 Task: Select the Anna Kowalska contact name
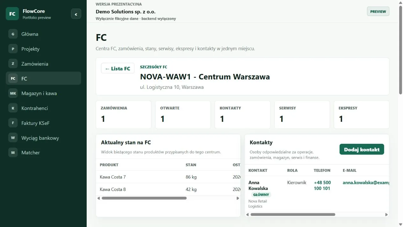tap(258, 186)
